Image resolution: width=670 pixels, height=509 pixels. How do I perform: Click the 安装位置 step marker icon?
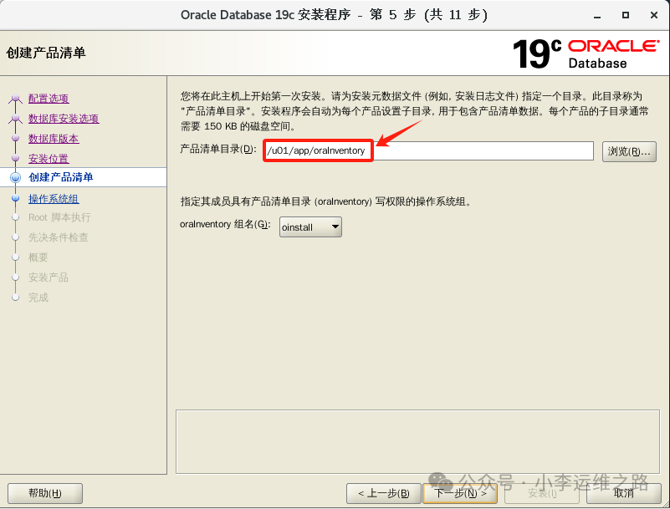(x=15, y=159)
